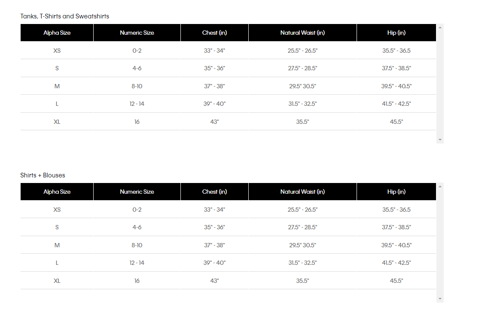Click the down arrow on the Tanks table scrollbar
The image size is (494, 330).
pos(440,140)
